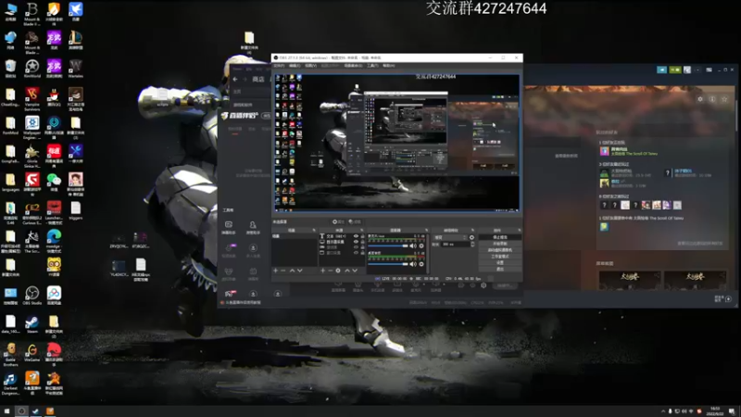Screen dimensions: 741x417
Task: Remove the selected scene with minus icon
Action: (x=283, y=271)
